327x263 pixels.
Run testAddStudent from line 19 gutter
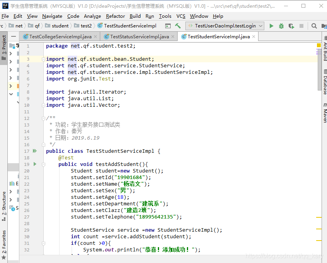35,164
